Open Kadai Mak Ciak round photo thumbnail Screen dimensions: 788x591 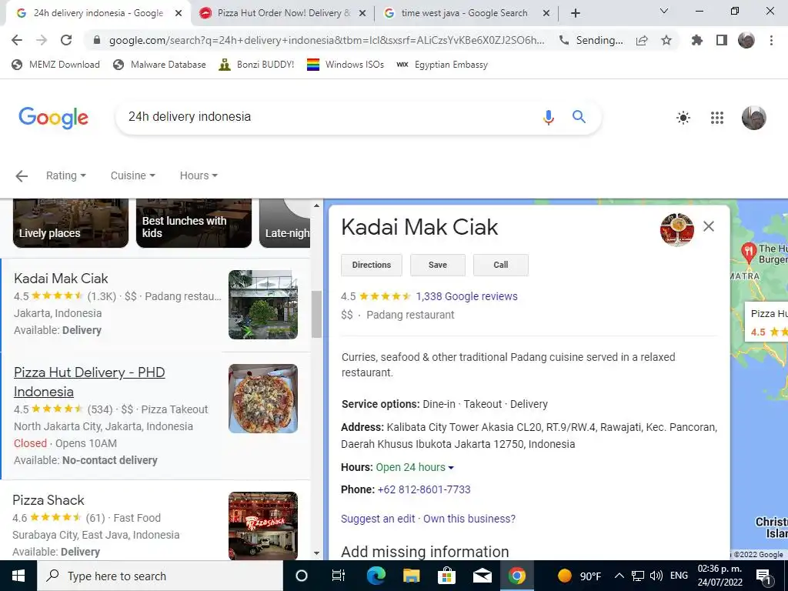point(677,229)
